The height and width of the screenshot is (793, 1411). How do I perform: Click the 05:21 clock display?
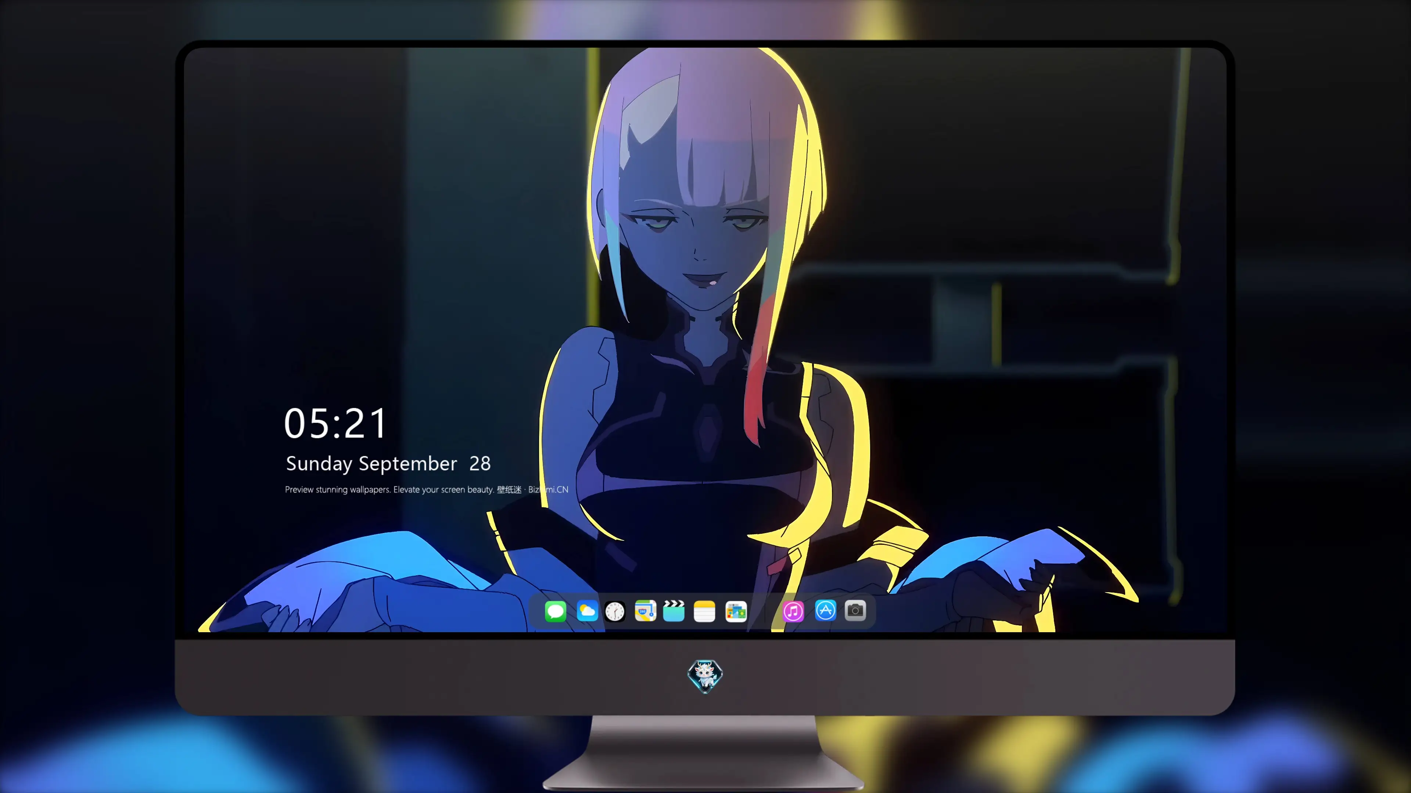point(335,424)
